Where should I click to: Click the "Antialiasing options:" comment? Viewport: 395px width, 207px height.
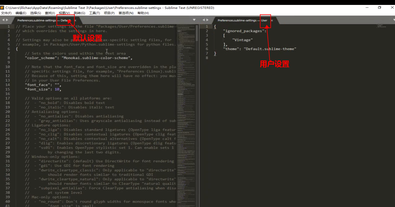pyautogui.click(x=52, y=112)
